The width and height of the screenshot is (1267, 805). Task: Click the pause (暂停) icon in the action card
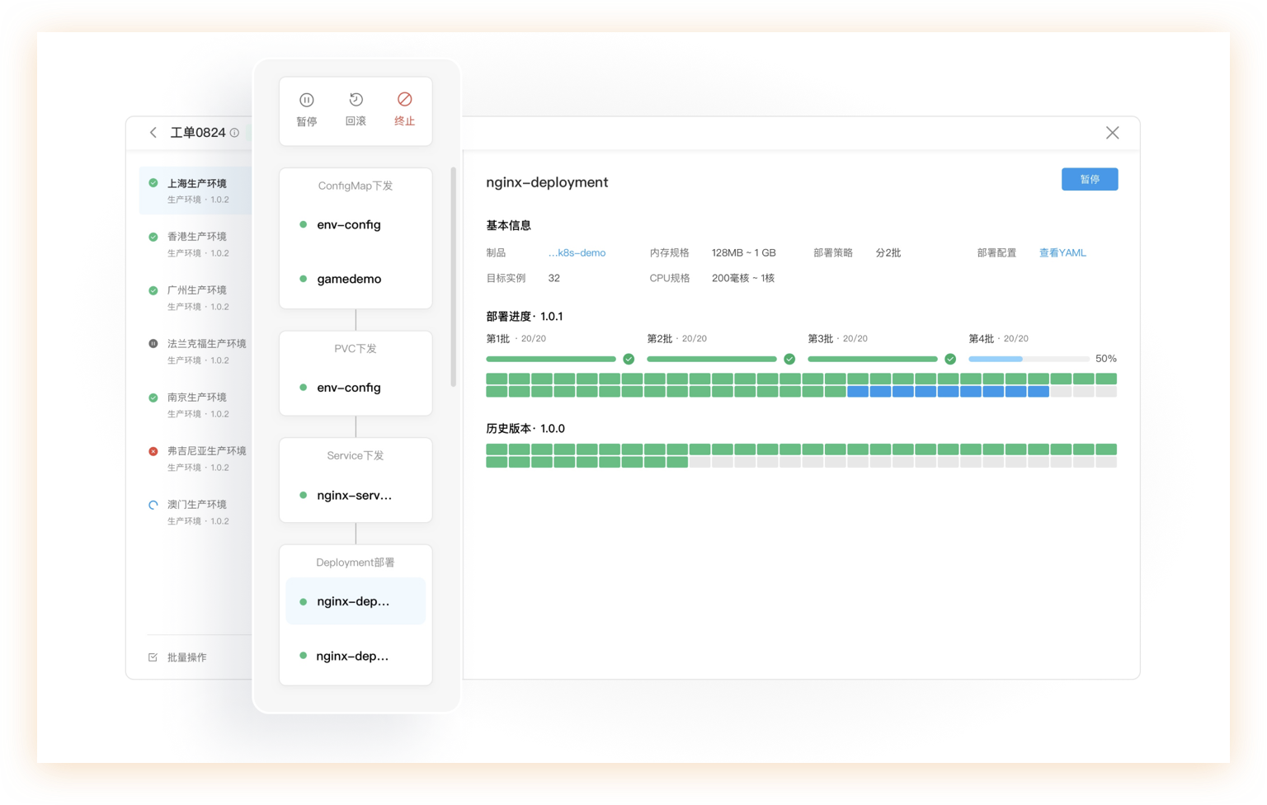[x=306, y=100]
